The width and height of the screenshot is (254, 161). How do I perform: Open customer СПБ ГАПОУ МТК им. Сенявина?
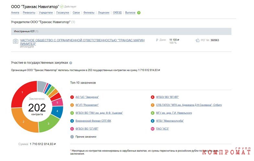click(189, 105)
